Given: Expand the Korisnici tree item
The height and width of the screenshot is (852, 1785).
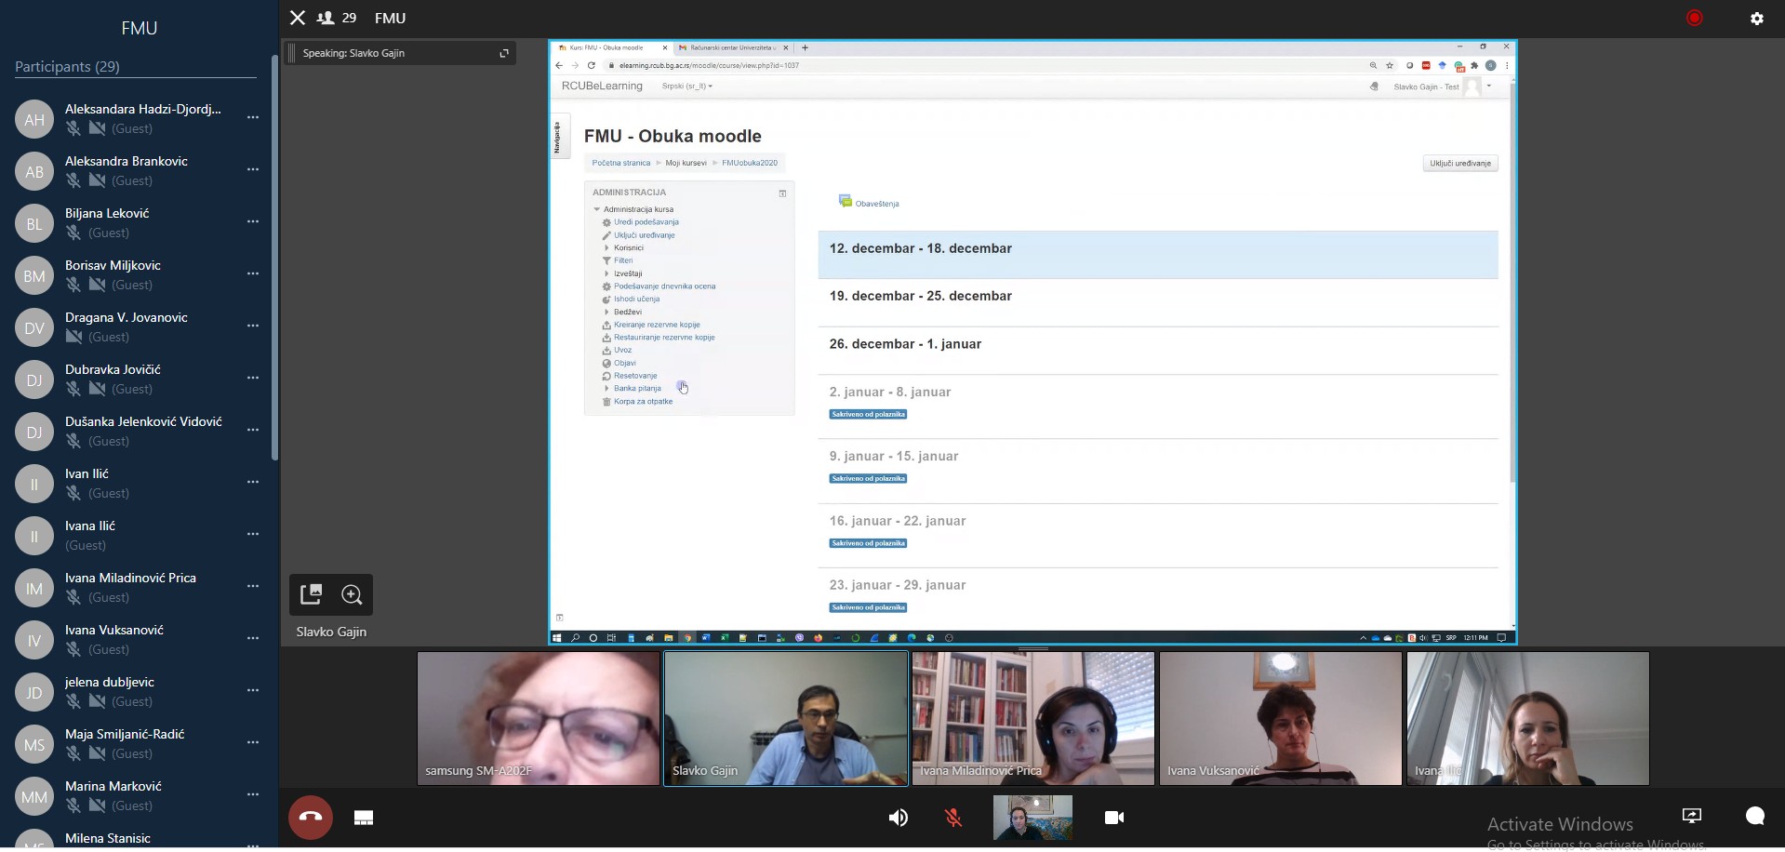Looking at the screenshot, I should (x=606, y=248).
